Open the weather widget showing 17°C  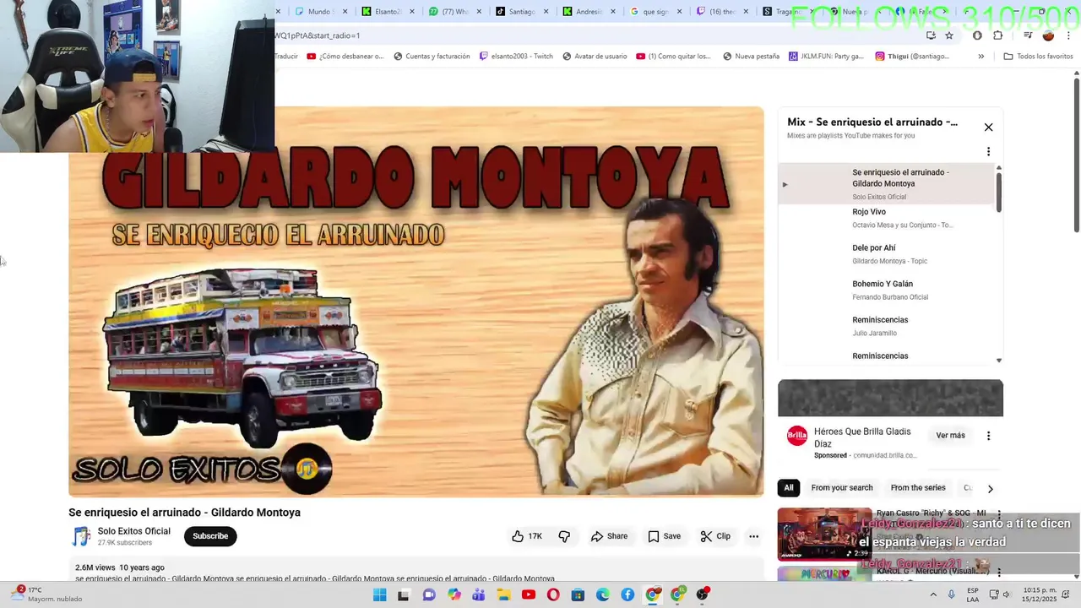tap(46, 594)
